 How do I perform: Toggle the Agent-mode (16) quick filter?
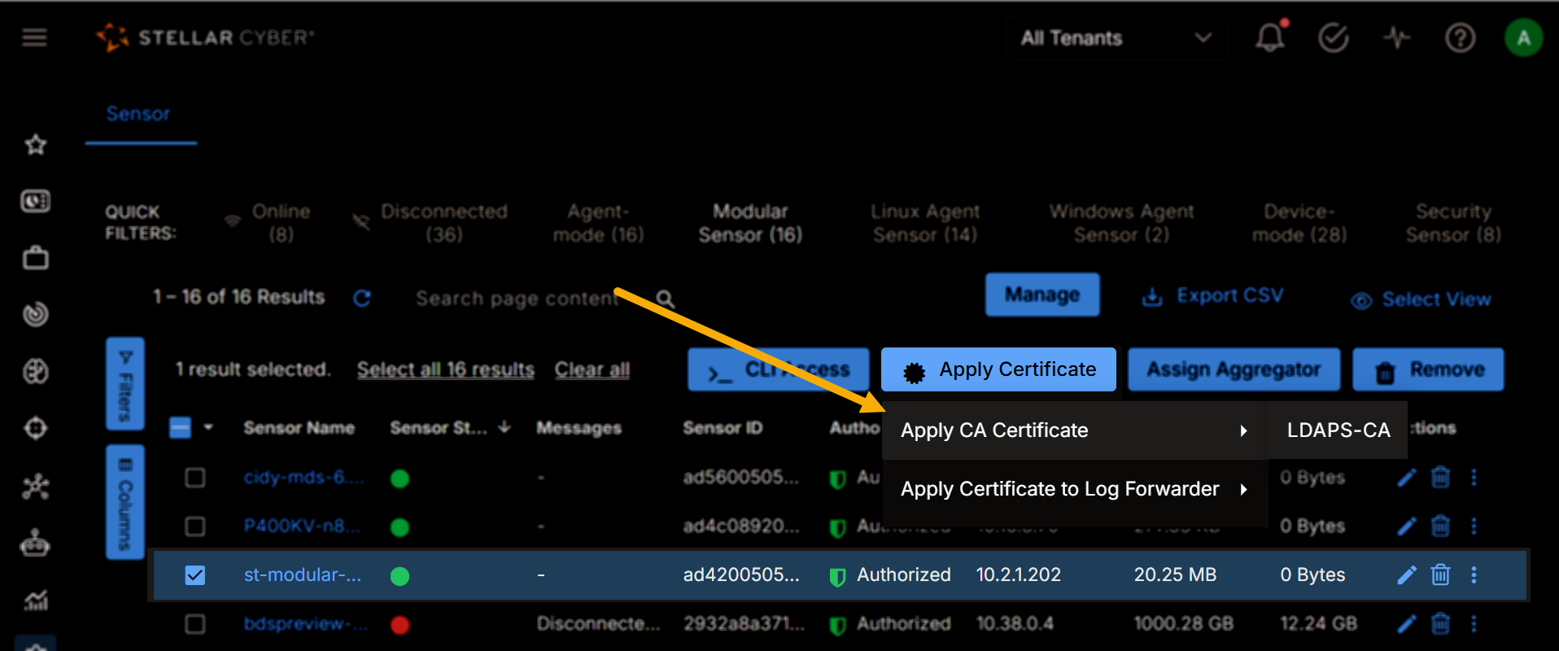[598, 223]
